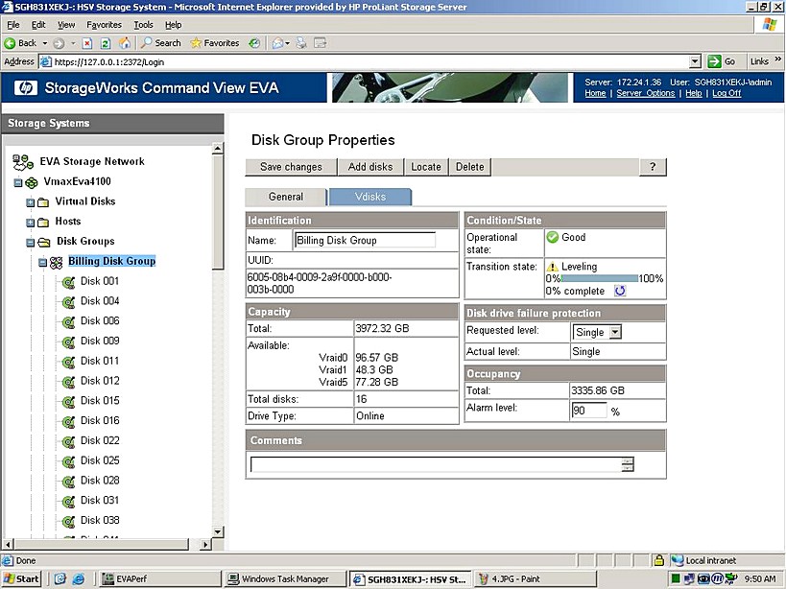This screenshot has width=786, height=589.
Task: Select the EVA Storage Network icon
Action: pos(23,162)
